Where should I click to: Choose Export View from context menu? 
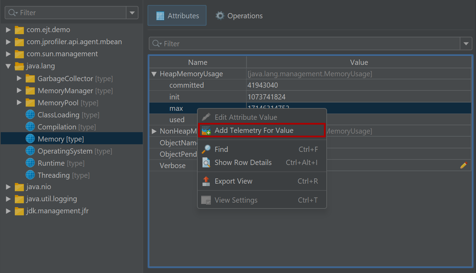tap(233, 181)
